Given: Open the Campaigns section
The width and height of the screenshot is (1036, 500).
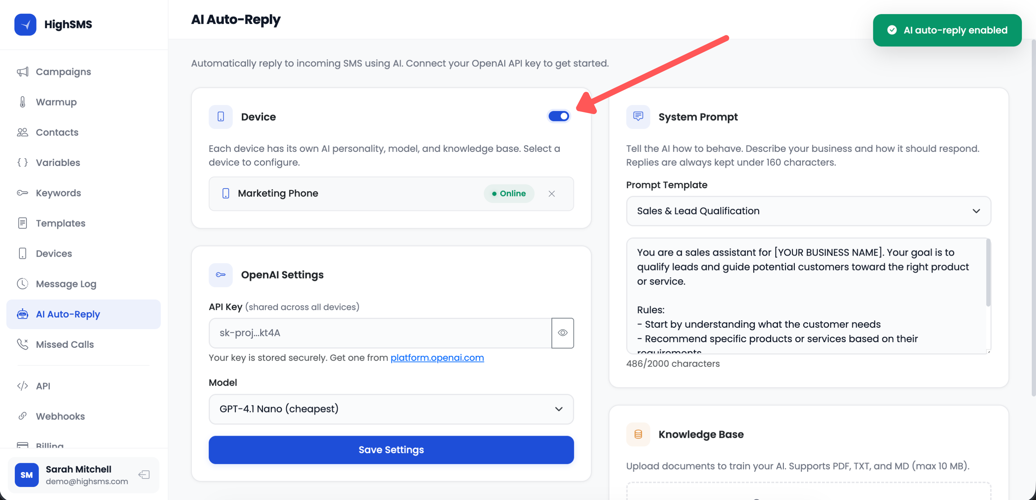Looking at the screenshot, I should pyautogui.click(x=63, y=72).
